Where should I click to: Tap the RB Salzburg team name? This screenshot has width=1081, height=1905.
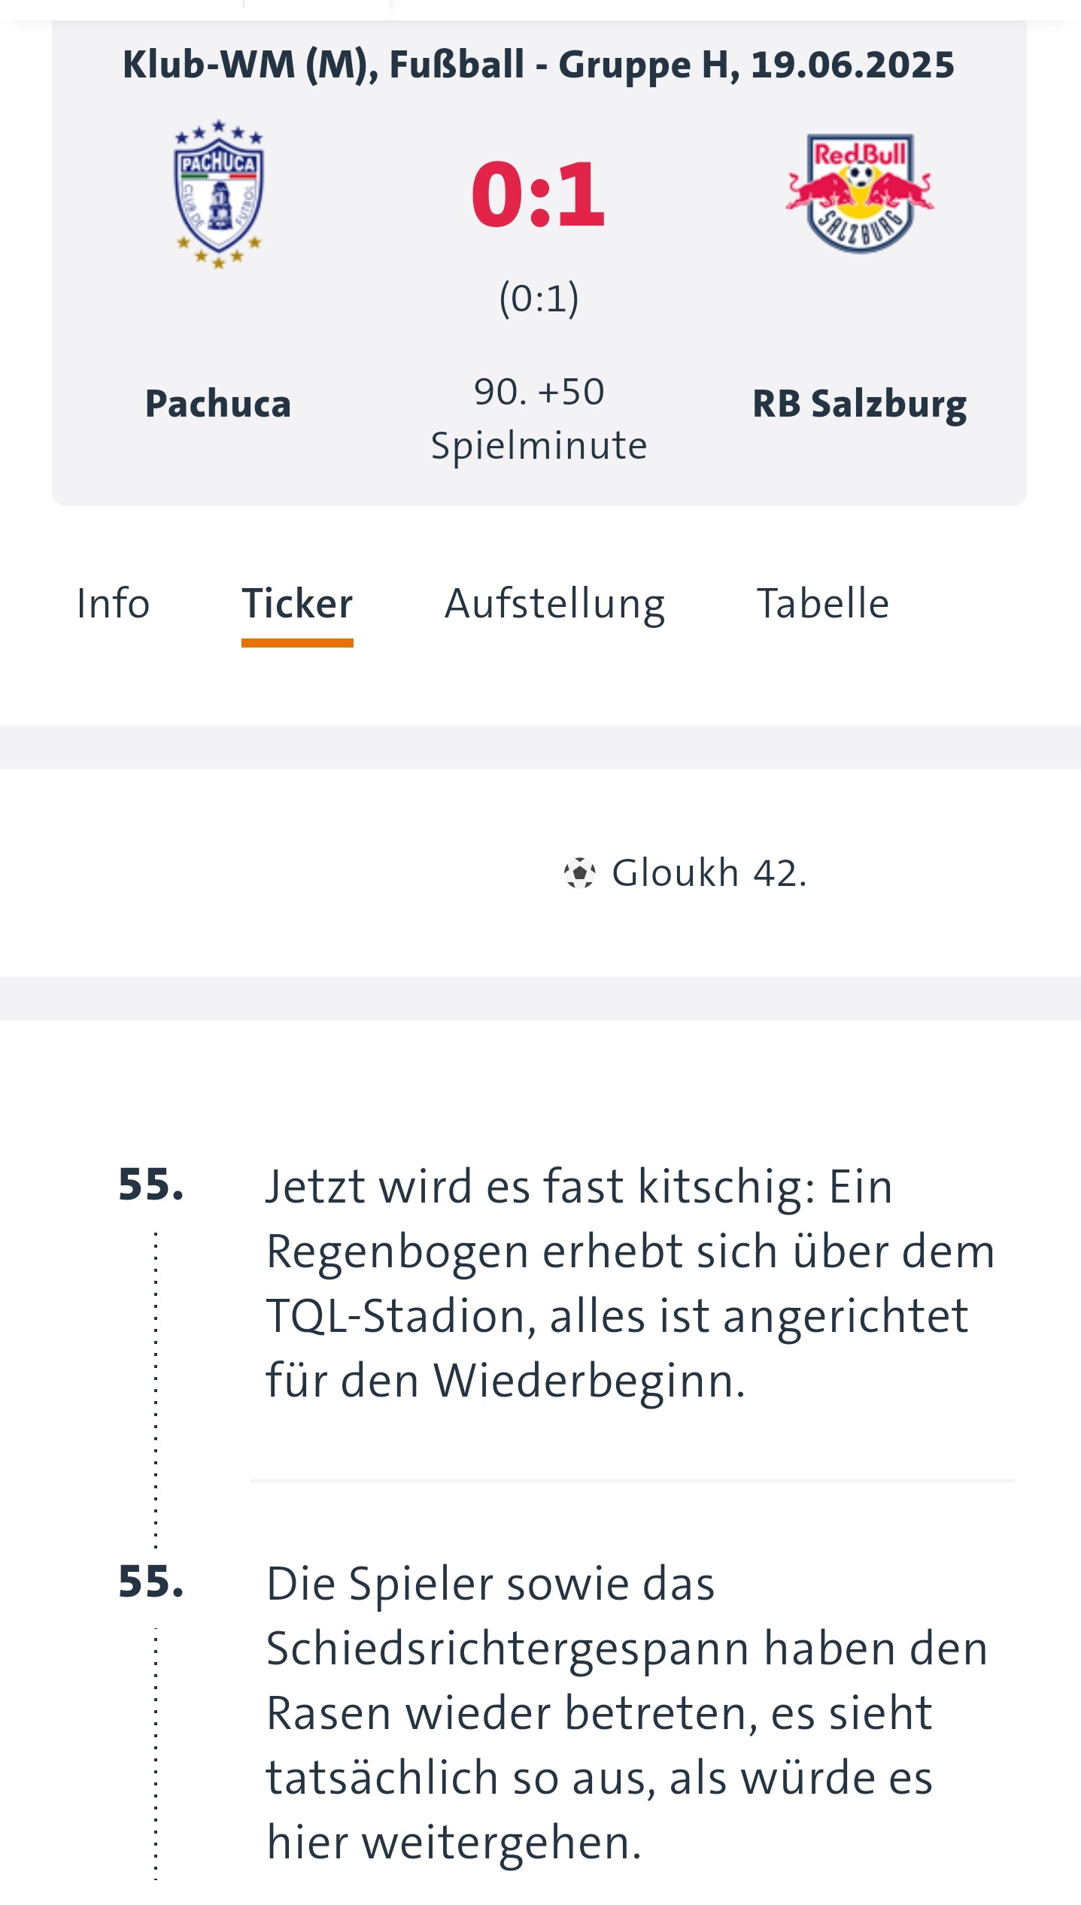click(x=860, y=405)
